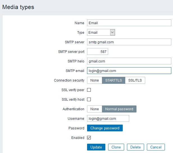
Task: Click the Clone button
Action: (116, 147)
